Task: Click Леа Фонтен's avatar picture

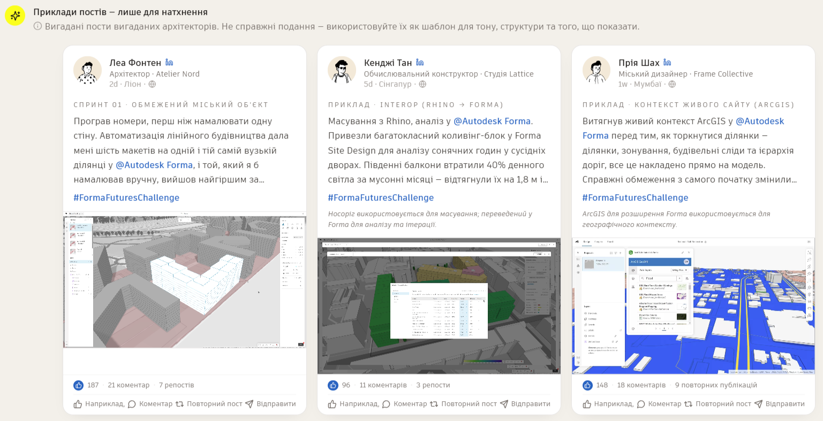Action: [87, 70]
